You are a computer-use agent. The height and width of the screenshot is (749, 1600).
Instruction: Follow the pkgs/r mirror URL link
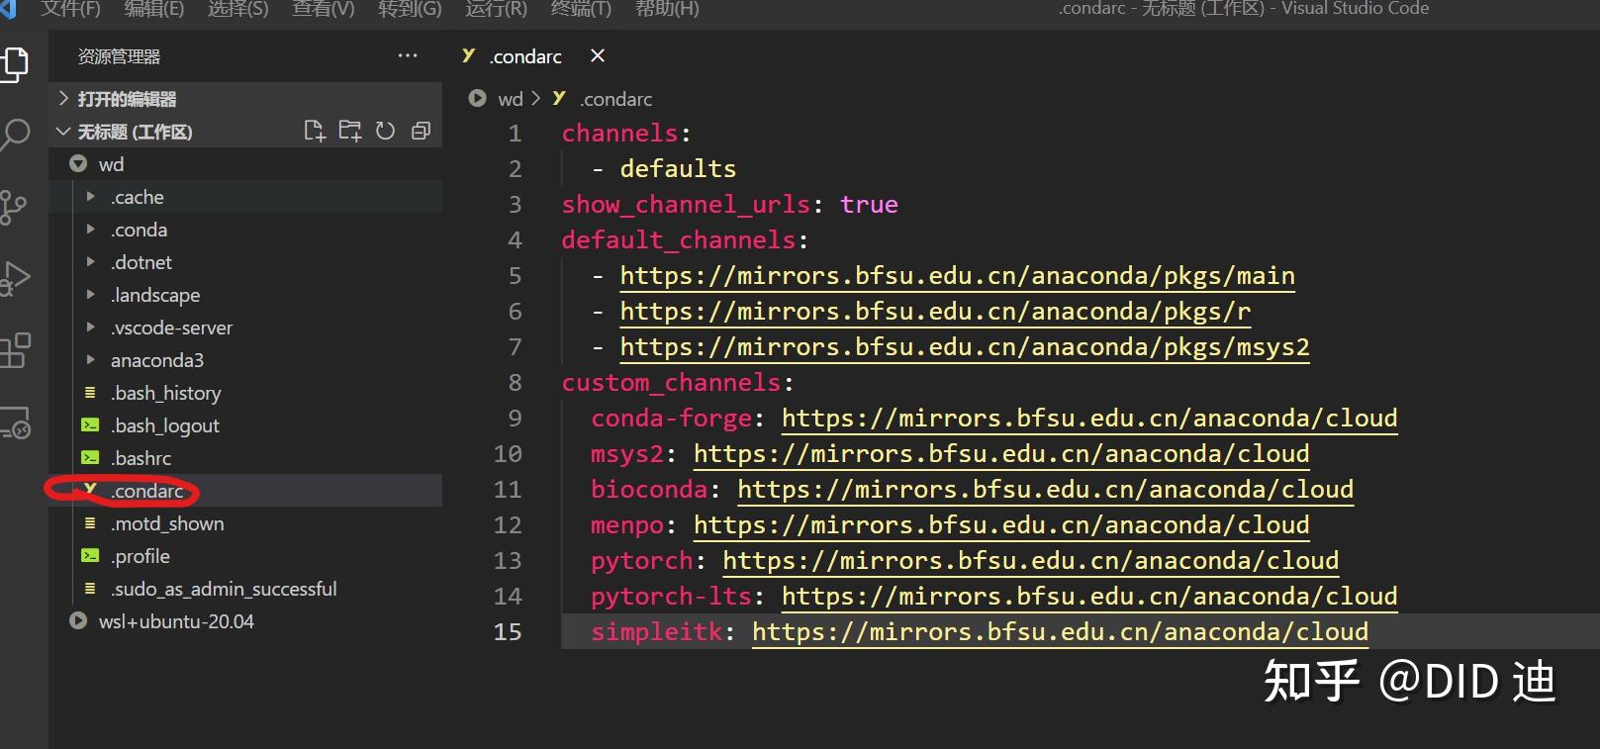[935, 312]
